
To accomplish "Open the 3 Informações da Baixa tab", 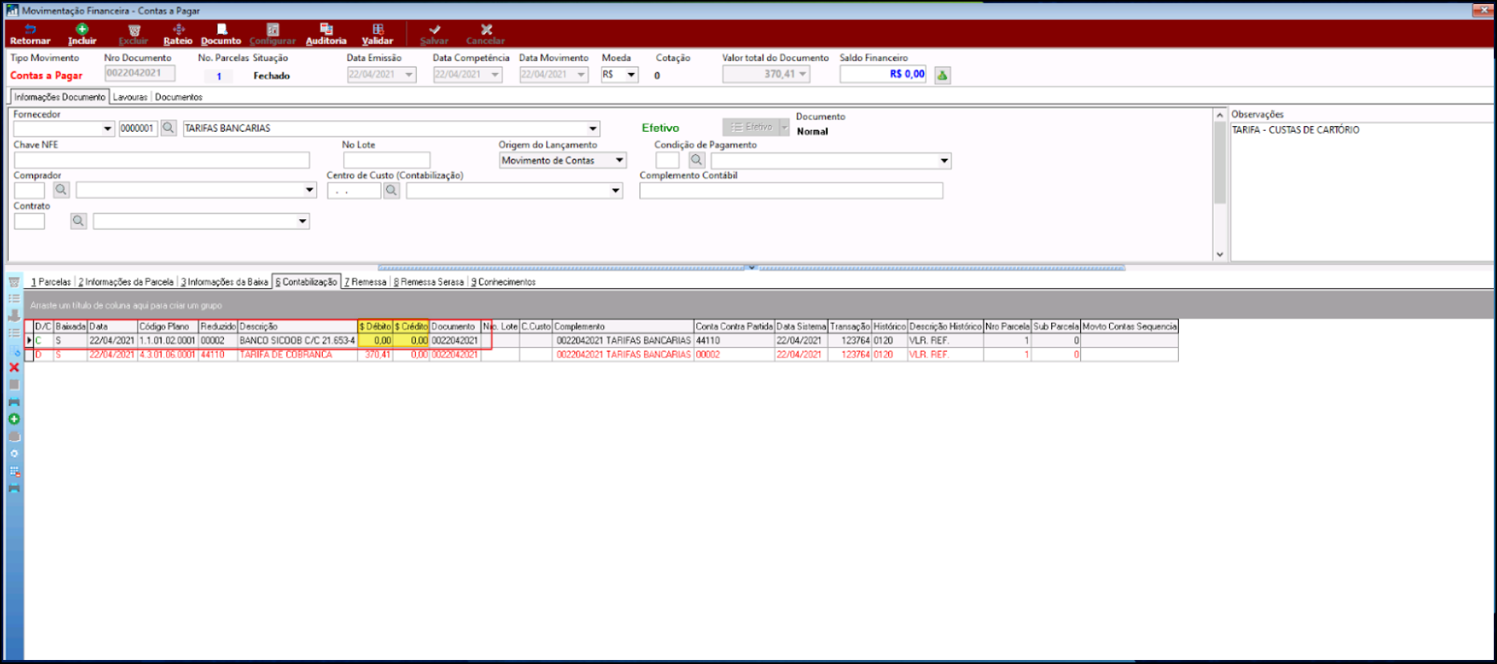I will pyautogui.click(x=224, y=282).
